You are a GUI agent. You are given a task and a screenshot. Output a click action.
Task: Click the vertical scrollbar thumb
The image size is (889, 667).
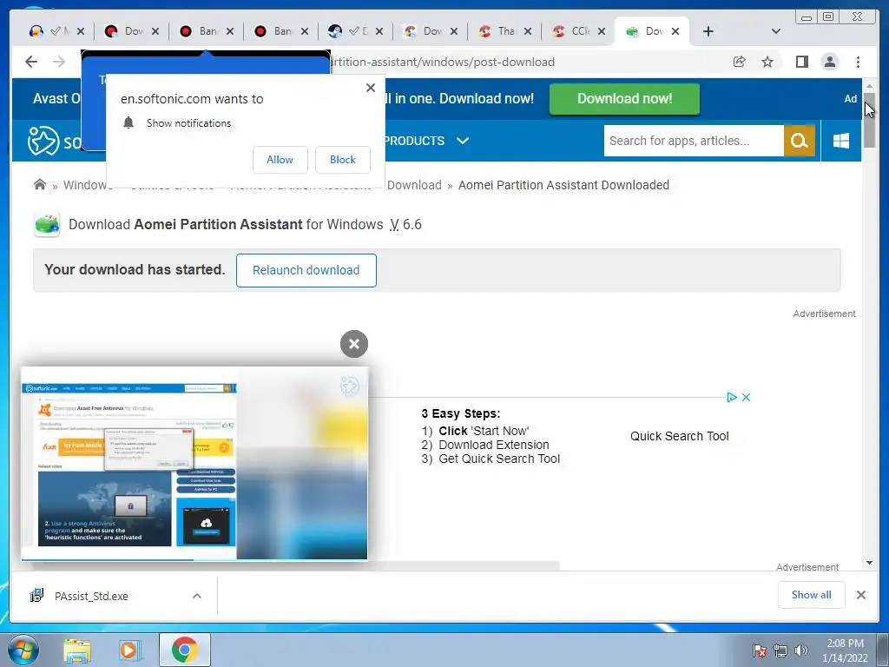coord(869,121)
